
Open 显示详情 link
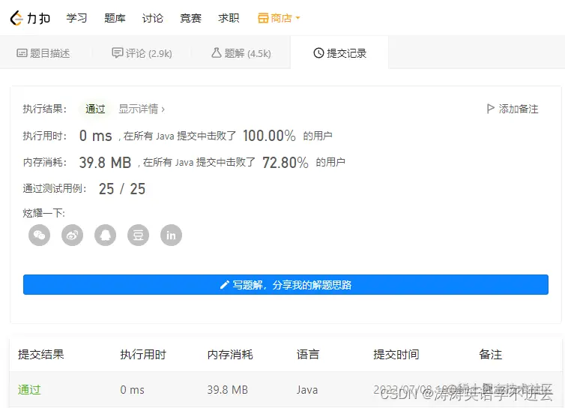tap(142, 109)
